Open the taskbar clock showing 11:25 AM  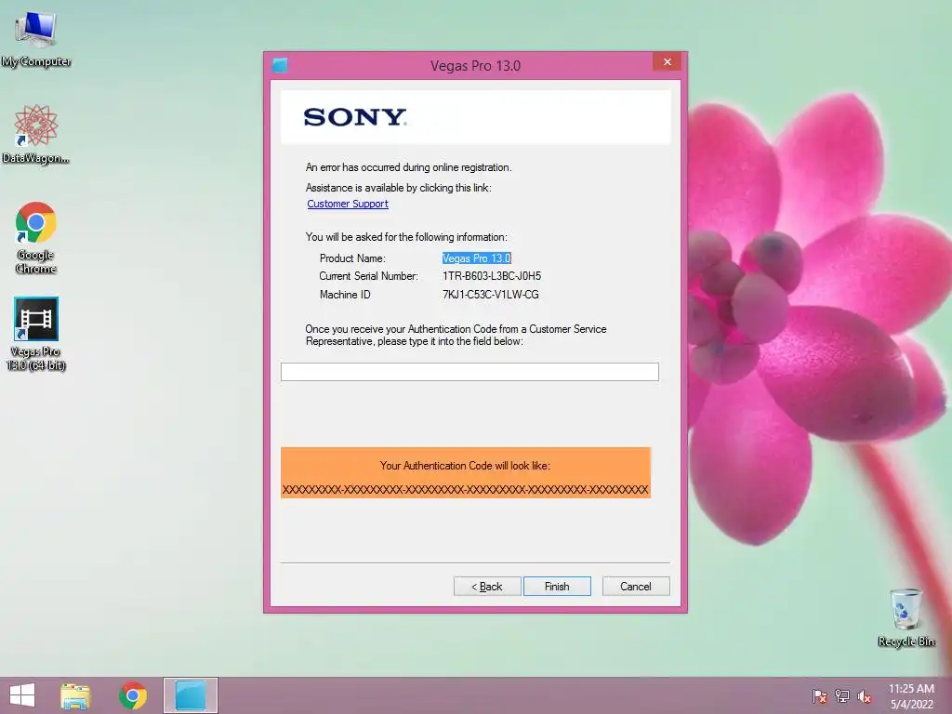(x=911, y=696)
